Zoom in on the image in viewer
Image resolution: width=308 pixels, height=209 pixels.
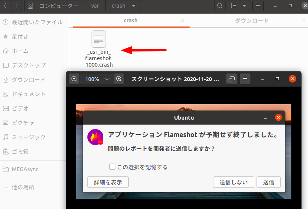click(x=119, y=79)
